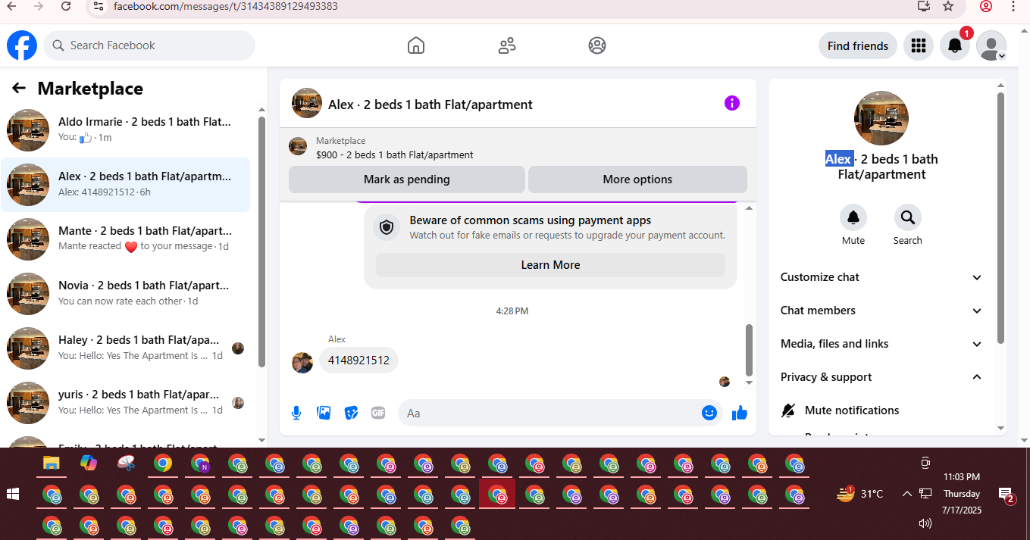The height and width of the screenshot is (540, 1030).
Task: Click the Find friends button
Action: [x=858, y=46]
